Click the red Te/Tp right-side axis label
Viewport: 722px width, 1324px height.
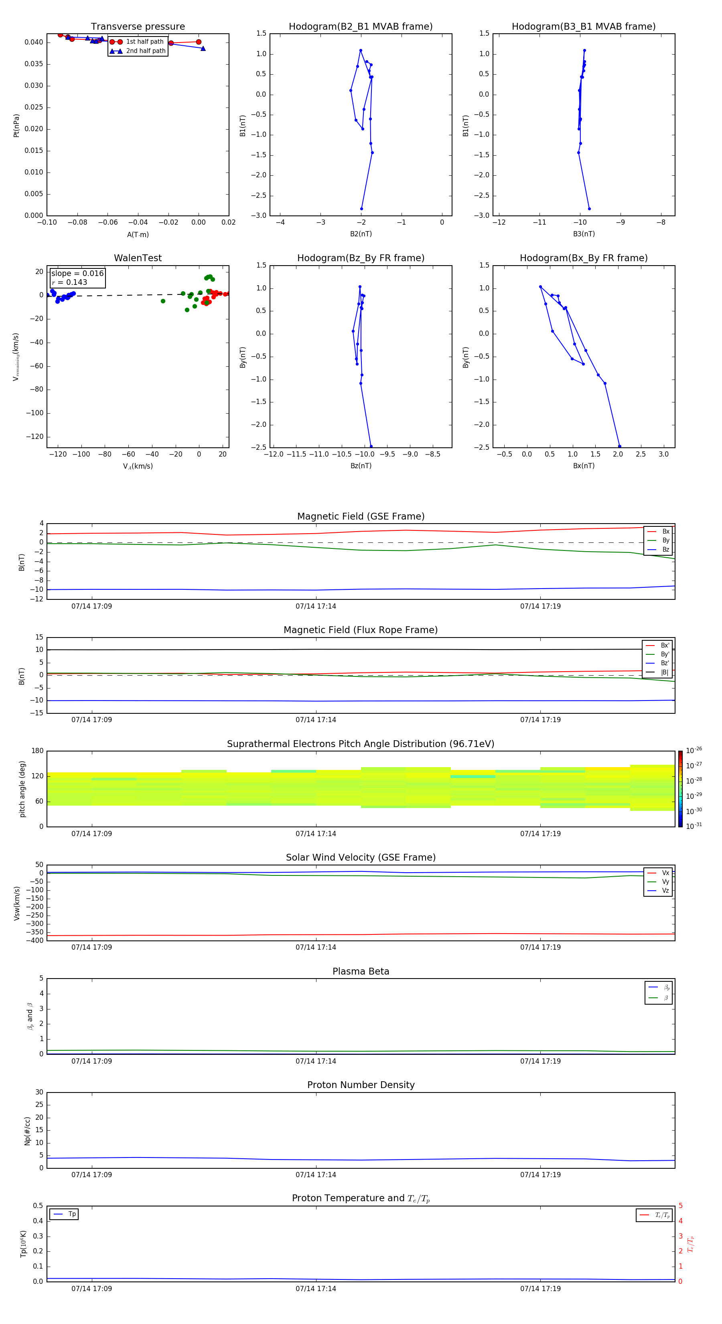coord(690,1244)
